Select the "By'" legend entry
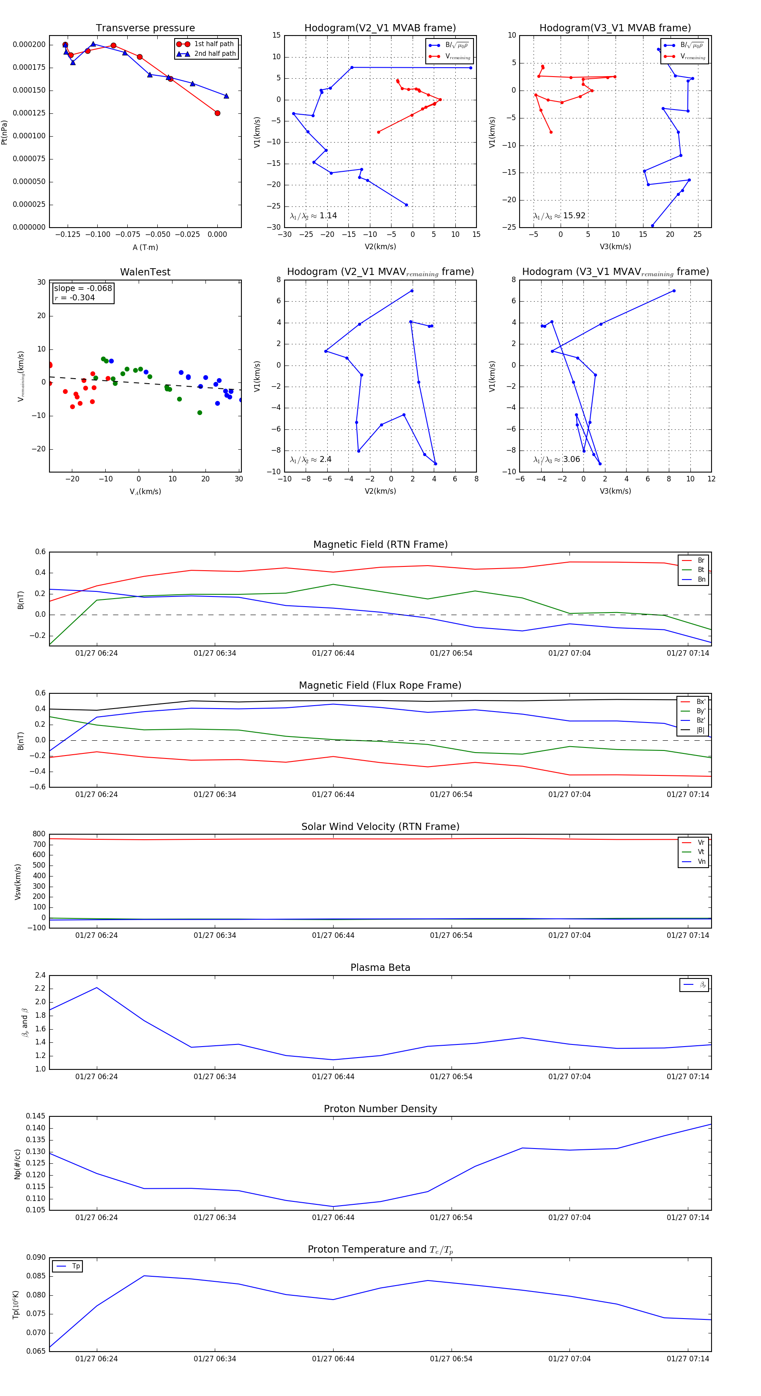Image resolution: width=761 pixels, height=1396 pixels. [x=693, y=711]
